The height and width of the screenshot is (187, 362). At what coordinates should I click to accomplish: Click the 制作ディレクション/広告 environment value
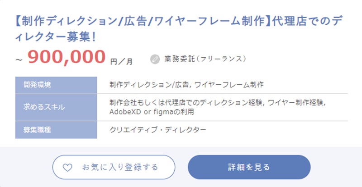pyautogui.click(x=149, y=85)
